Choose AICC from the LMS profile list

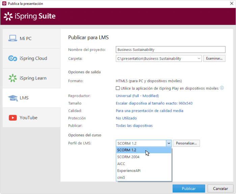[144, 164]
